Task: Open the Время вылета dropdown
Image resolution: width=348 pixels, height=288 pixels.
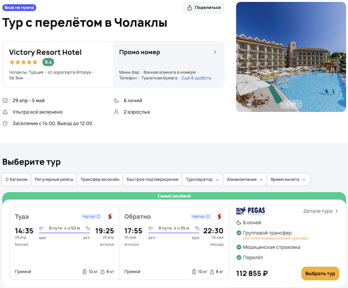Action: [x=289, y=180]
